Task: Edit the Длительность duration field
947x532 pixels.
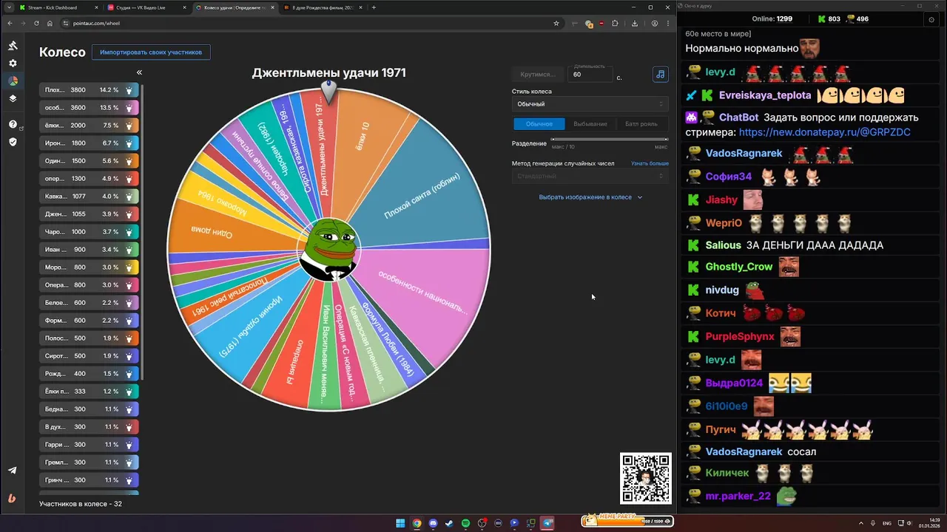Action: pos(590,75)
